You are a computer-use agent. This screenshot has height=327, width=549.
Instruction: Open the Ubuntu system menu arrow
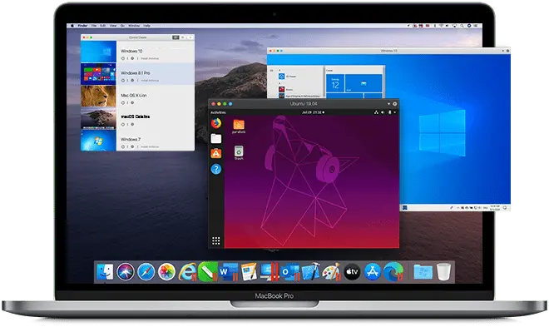click(394, 112)
